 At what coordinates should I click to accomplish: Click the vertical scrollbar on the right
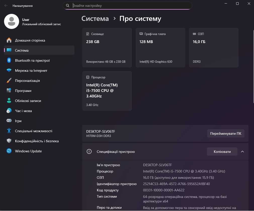pyautogui.click(x=253, y=66)
